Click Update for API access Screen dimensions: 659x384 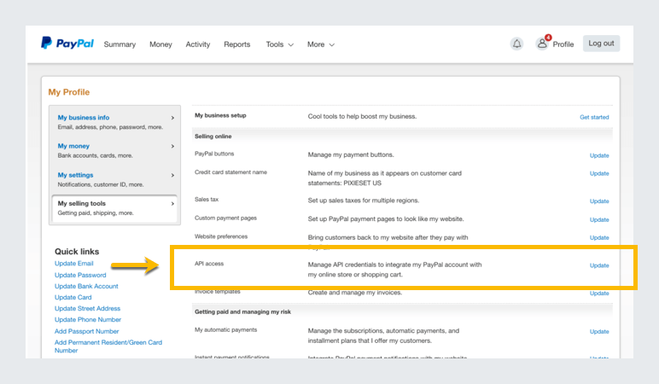point(599,265)
